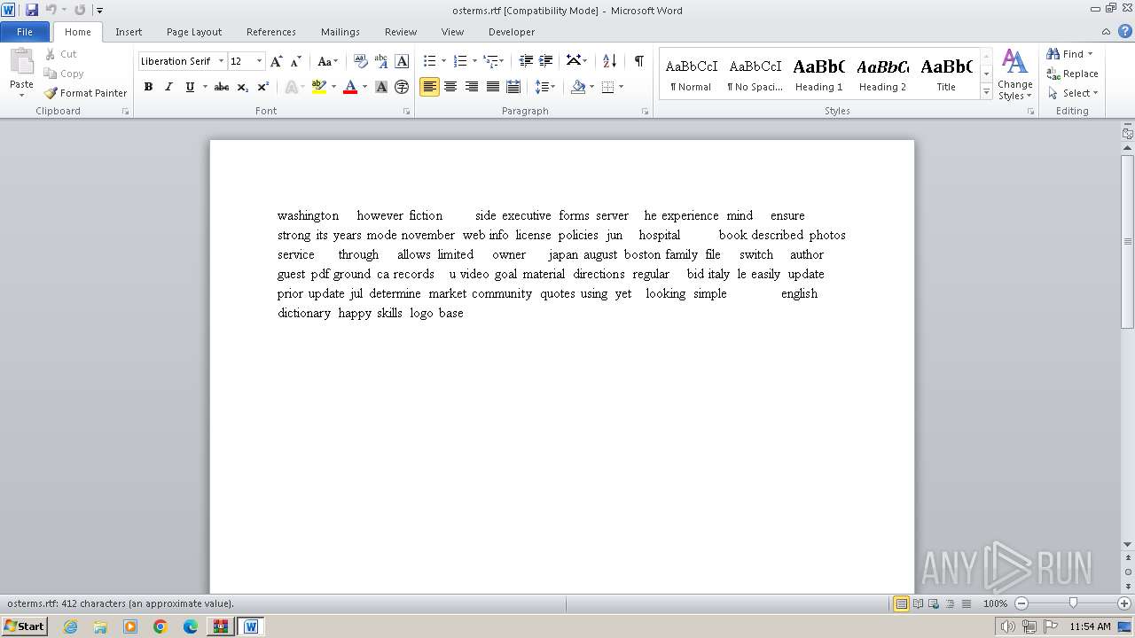
Task: Switch to References tab
Action: click(271, 31)
